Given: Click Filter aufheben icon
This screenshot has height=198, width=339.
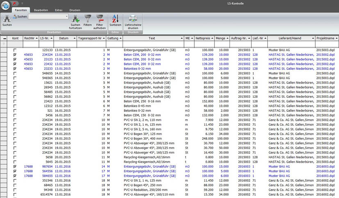Looking at the screenshot, I should (100, 18).
